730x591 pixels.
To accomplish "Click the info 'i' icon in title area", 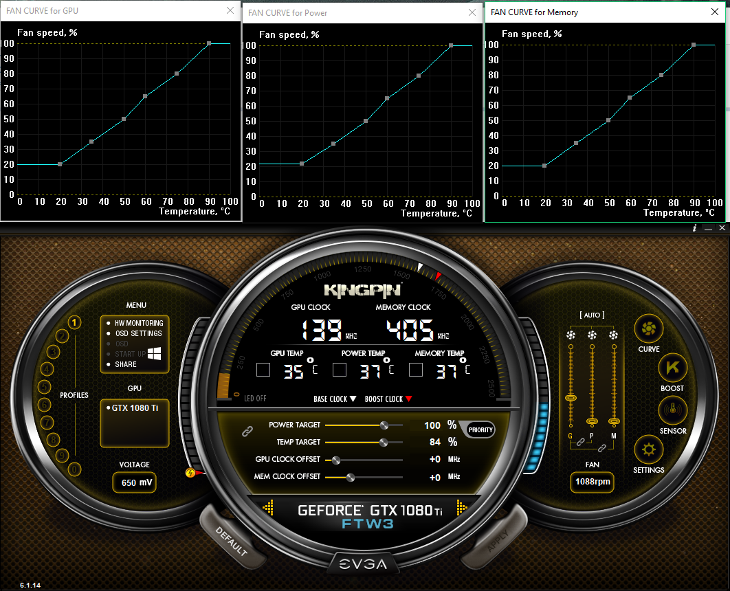I will 695,227.
